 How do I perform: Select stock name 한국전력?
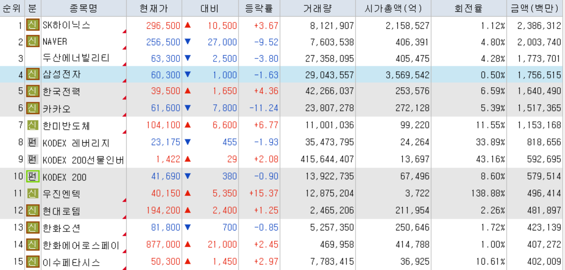point(62,92)
